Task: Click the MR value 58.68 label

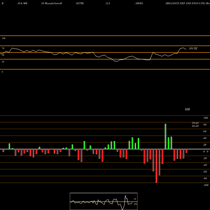Action: pos(195,123)
